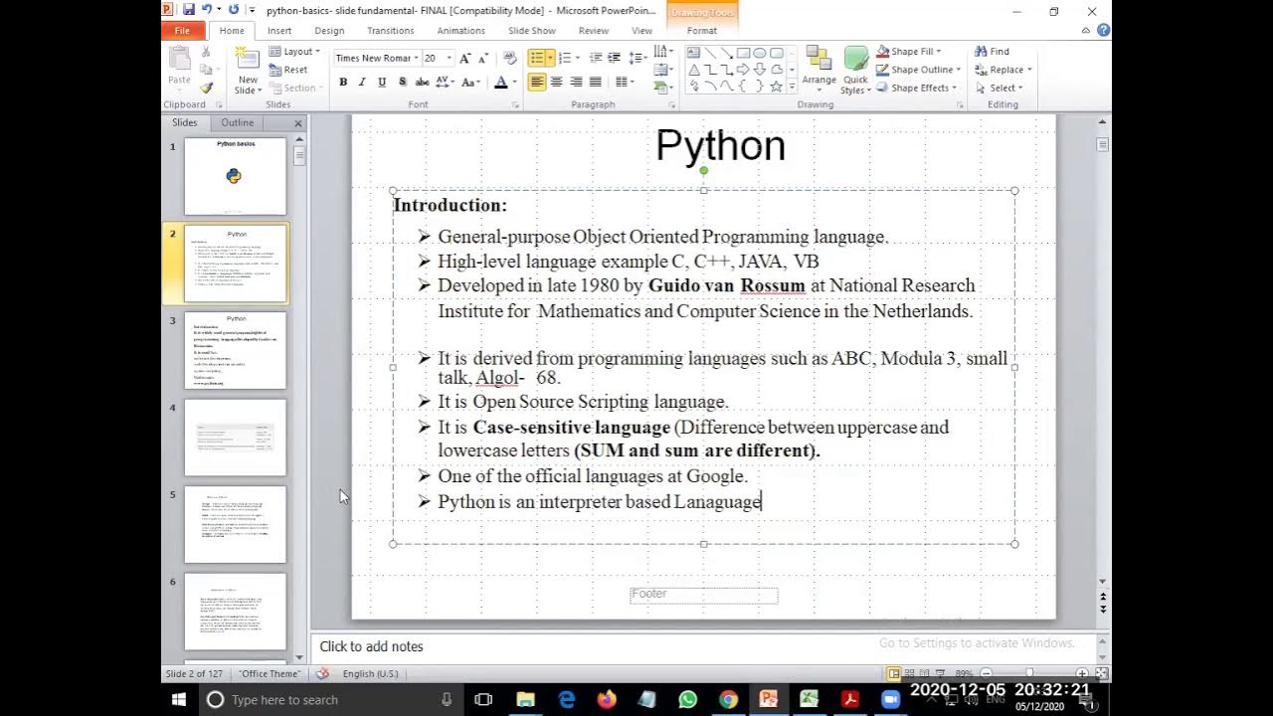Toggle underline formatting
The height and width of the screenshot is (716, 1273).
coord(382,83)
